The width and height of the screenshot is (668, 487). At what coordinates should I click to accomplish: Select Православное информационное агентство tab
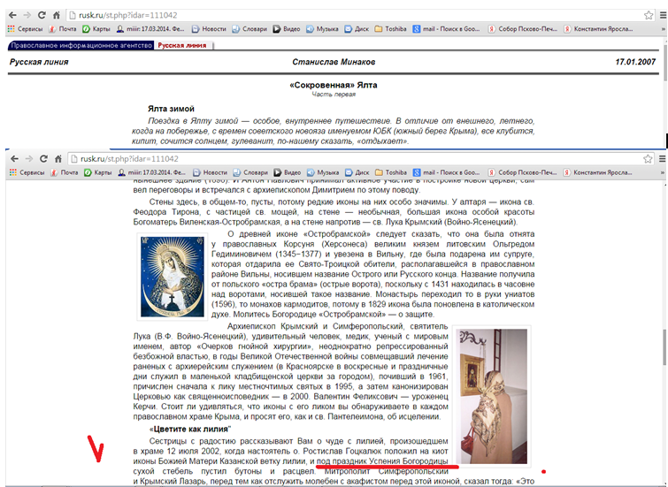click(x=81, y=45)
